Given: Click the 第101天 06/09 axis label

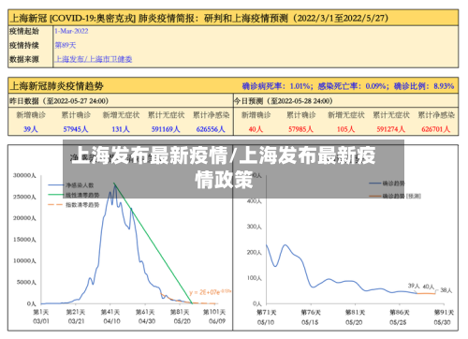Looking at the screenshot, I should (x=214, y=317).
